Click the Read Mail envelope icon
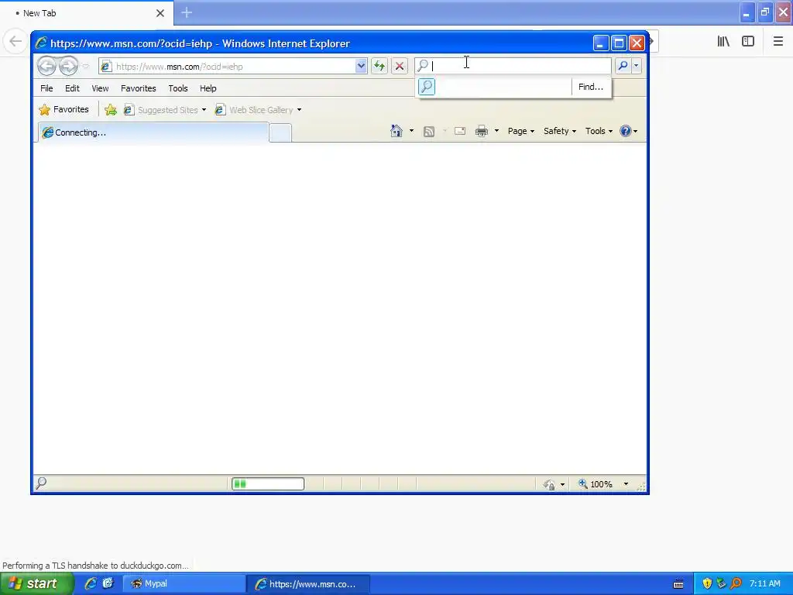The image size is (793, 595). coord(460,131)
